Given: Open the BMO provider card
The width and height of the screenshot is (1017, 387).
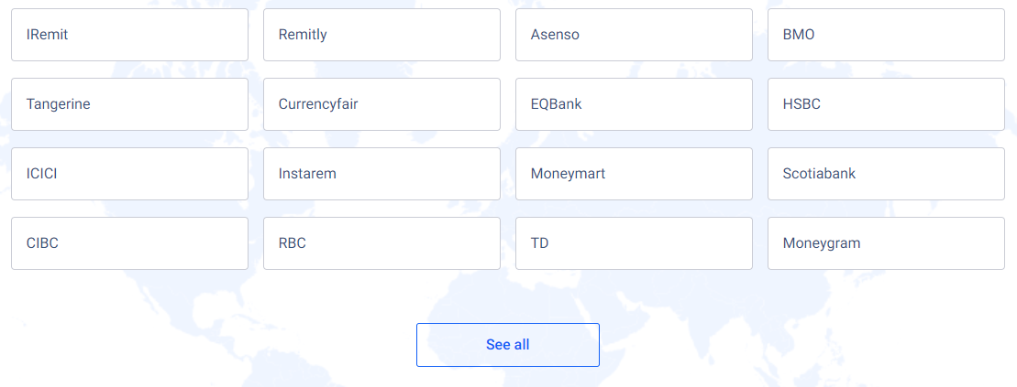Looking at the screenshot, I should point(886,35).
